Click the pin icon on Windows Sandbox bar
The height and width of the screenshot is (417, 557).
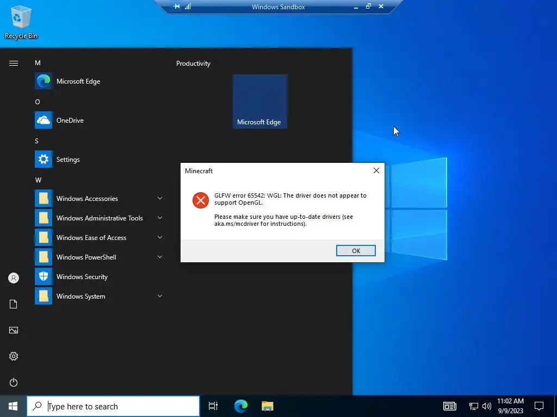tap(176, 7)
